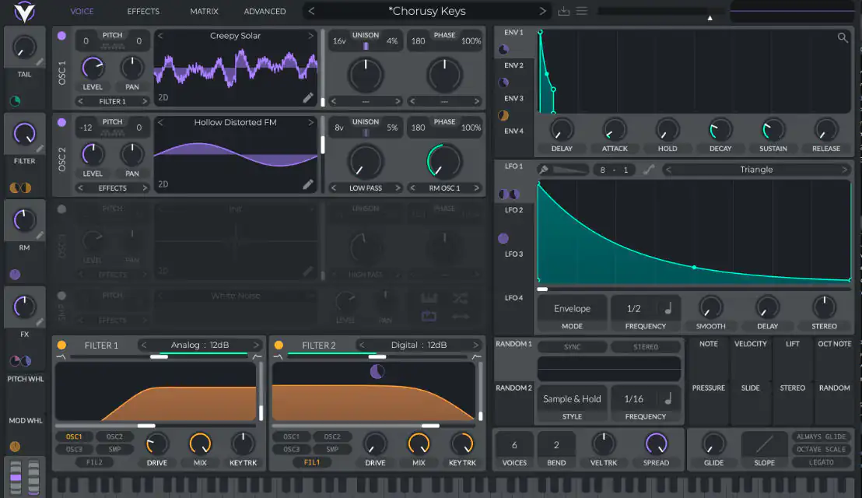Image resolution: width=862 pixels, height=498 pixels.
Task: Click the Random frequency note sync icon
Action: point(668,399)
